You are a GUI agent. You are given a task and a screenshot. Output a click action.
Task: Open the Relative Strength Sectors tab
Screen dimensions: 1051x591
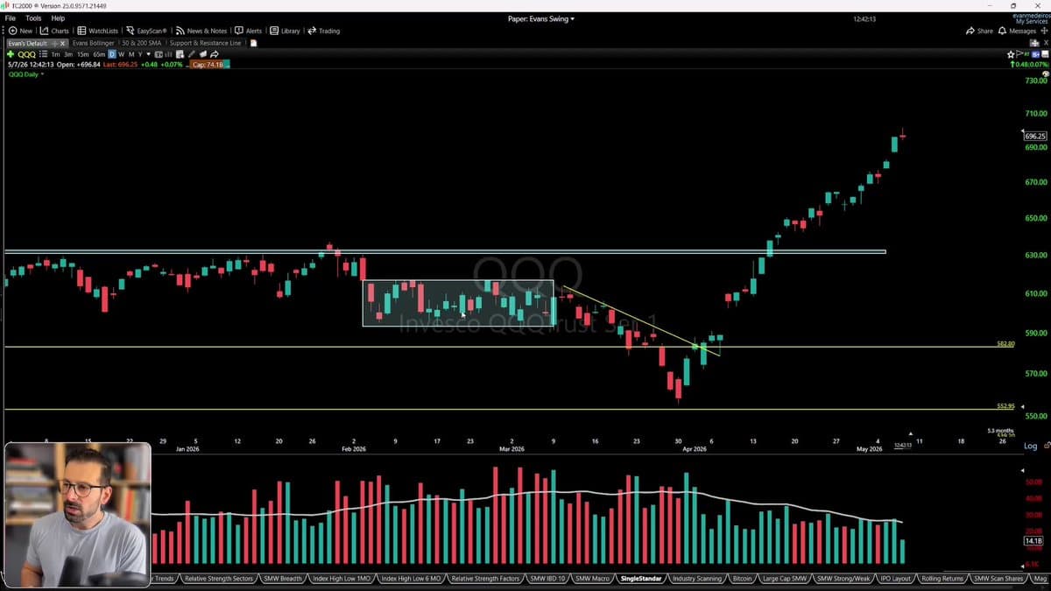click(219, 579)
